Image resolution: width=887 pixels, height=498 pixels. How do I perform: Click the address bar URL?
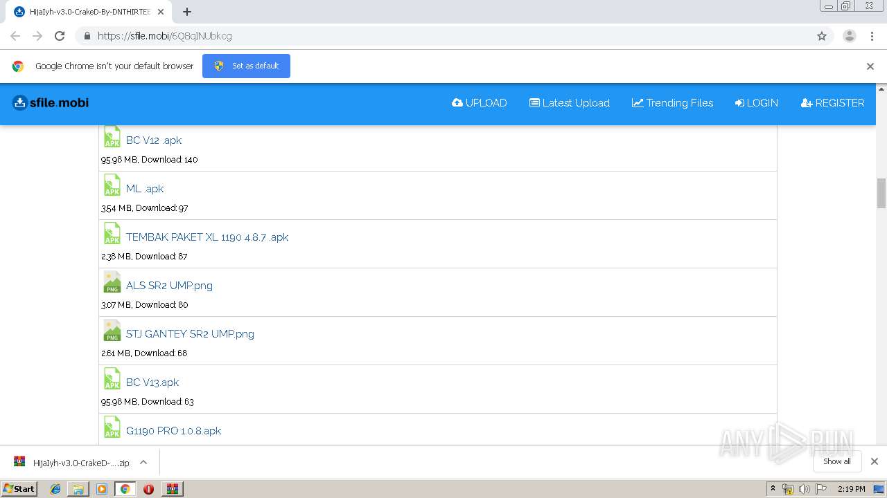pyautogui.click(x=165, y=36)
